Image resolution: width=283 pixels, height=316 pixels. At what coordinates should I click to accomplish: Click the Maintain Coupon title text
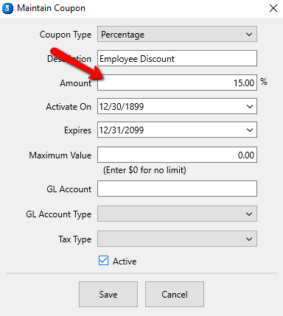(x=51, y=8)
